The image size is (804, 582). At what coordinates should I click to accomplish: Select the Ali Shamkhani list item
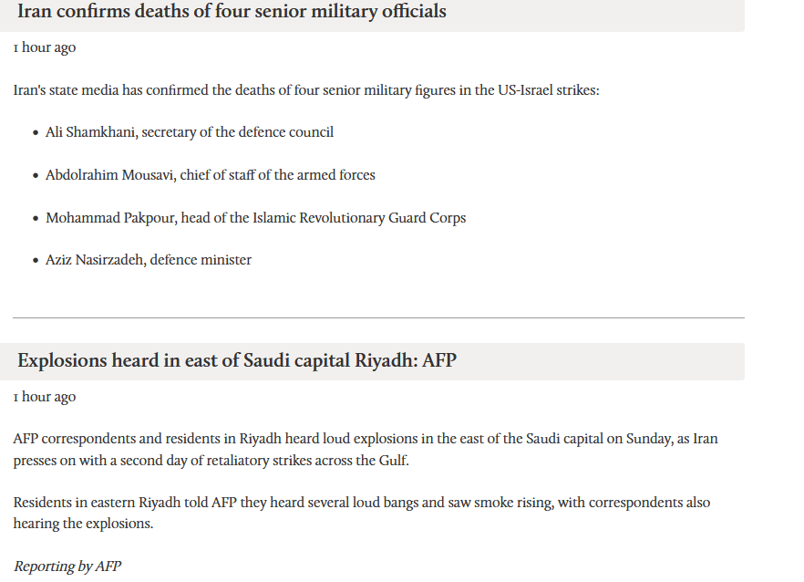point(190,132)
